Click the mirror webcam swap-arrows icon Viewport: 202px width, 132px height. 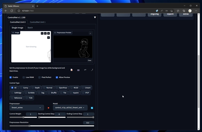85,70
